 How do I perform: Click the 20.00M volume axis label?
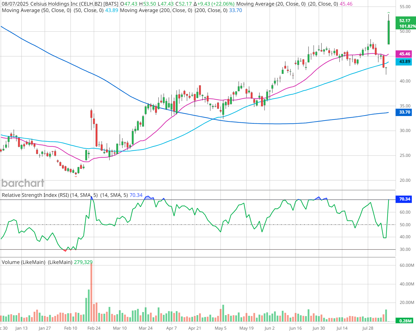pos(407,303)
